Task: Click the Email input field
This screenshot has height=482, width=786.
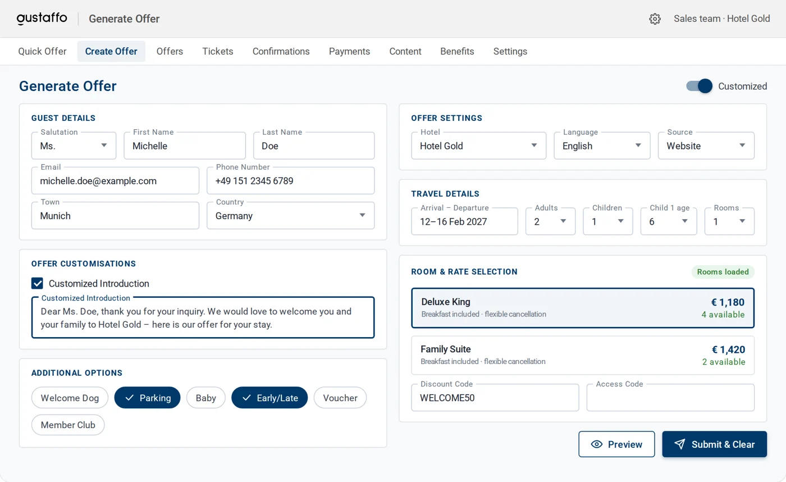Action: (x=115, y=181)
